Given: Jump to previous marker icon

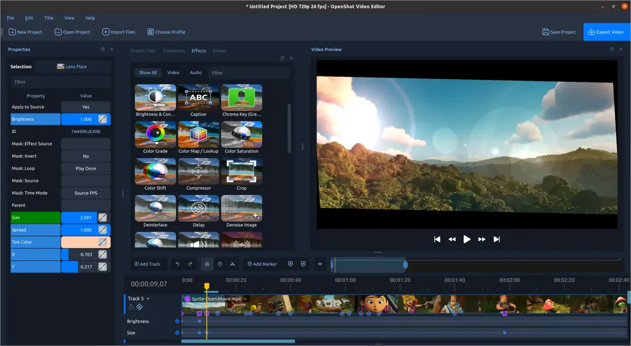Looking at the screenshot, I should (x=290, y=264).
